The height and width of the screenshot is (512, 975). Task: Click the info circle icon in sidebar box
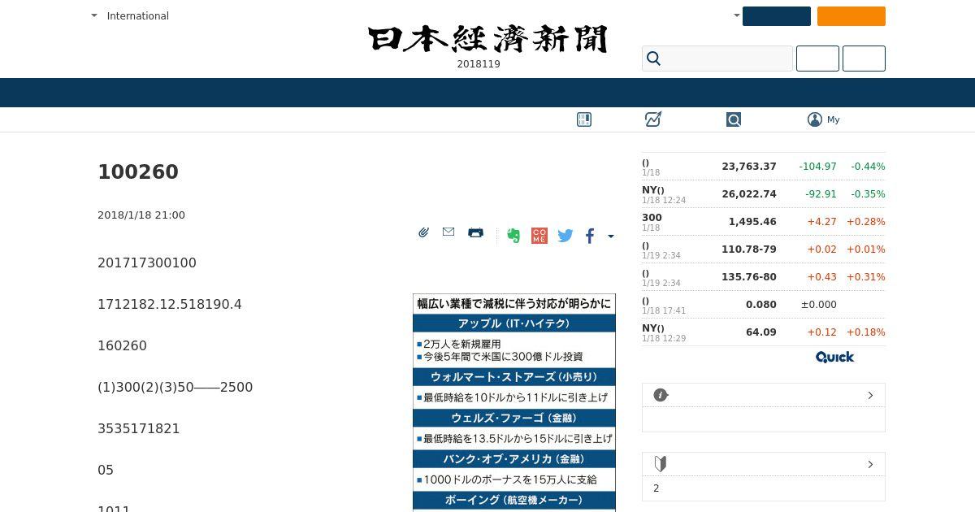[x=661, y=395]
